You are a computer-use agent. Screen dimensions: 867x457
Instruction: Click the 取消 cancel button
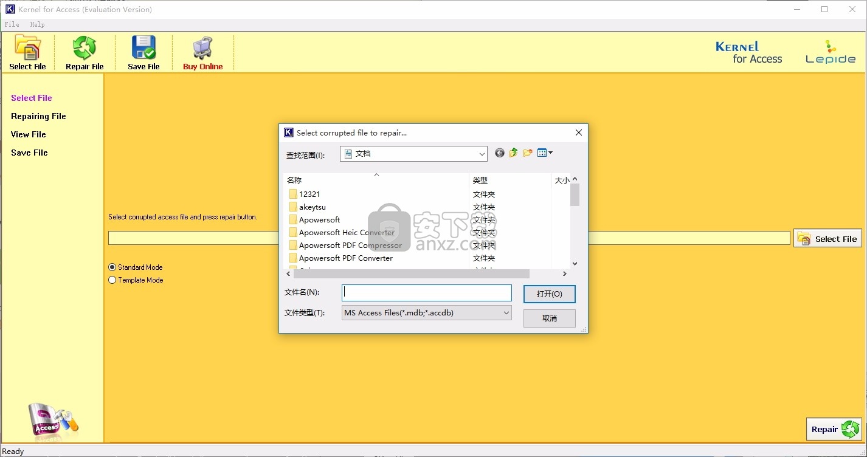coord(550,318)
